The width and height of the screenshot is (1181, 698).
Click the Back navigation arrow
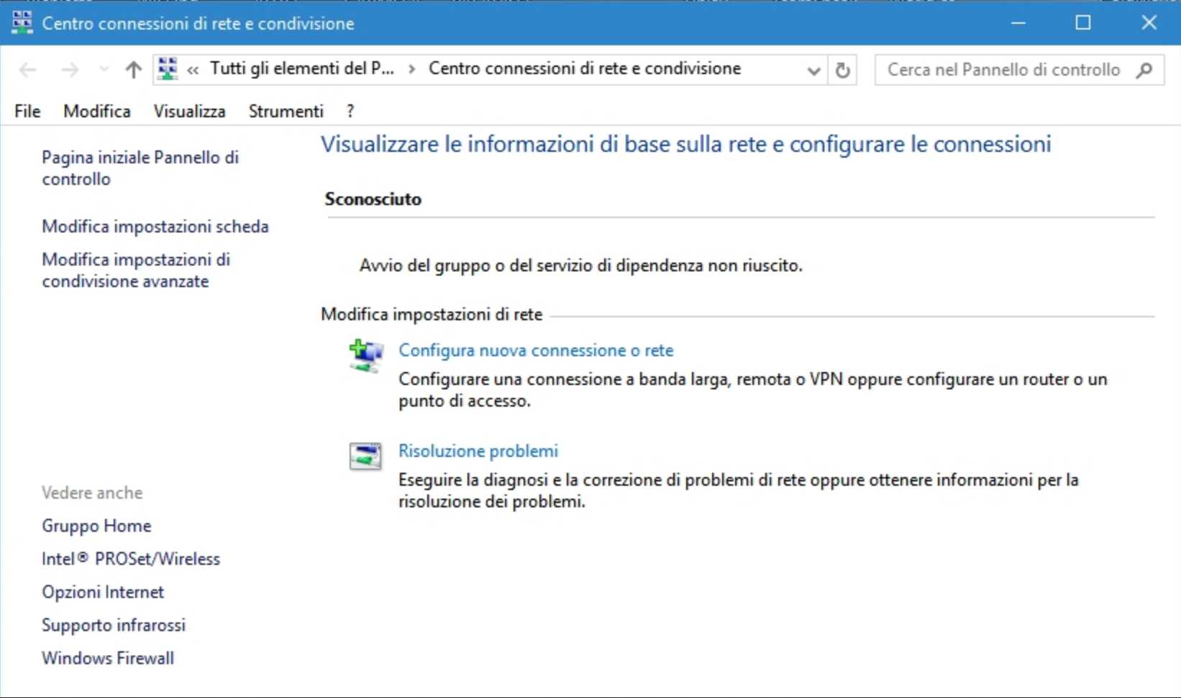27,70
